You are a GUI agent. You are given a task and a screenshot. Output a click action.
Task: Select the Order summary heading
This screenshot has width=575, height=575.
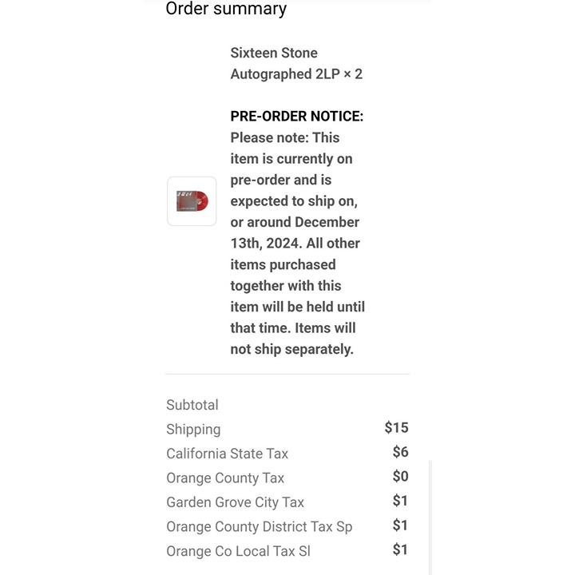226,9
